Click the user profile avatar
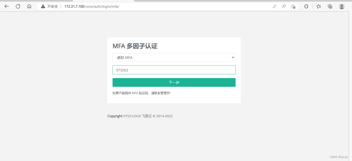This screenshot has height=161, width=352. pos(341,6)
